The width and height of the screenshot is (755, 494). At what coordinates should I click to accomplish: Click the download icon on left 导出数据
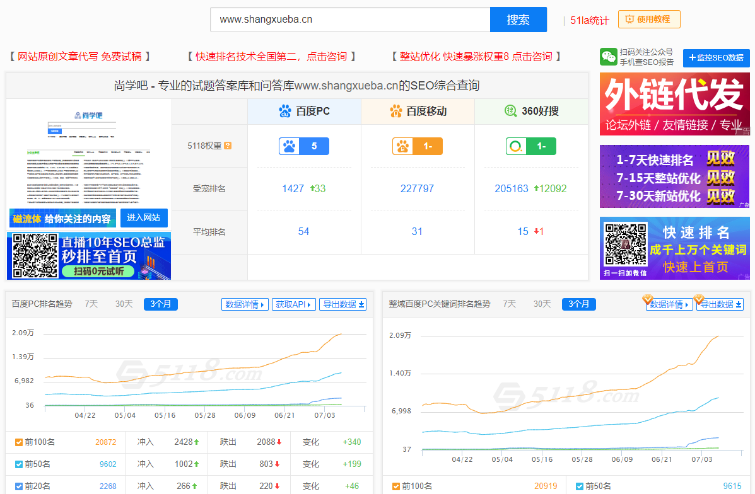(361, 304)
